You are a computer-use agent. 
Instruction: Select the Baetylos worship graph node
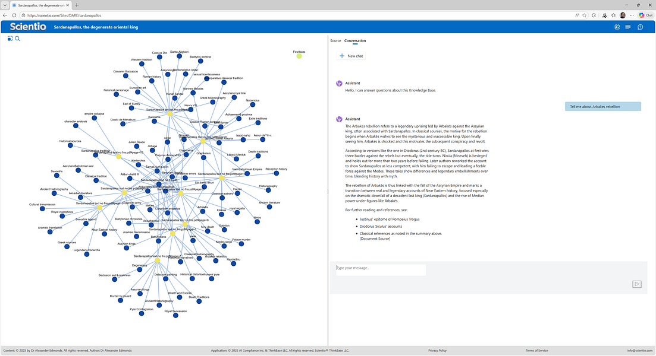[200, 61]
